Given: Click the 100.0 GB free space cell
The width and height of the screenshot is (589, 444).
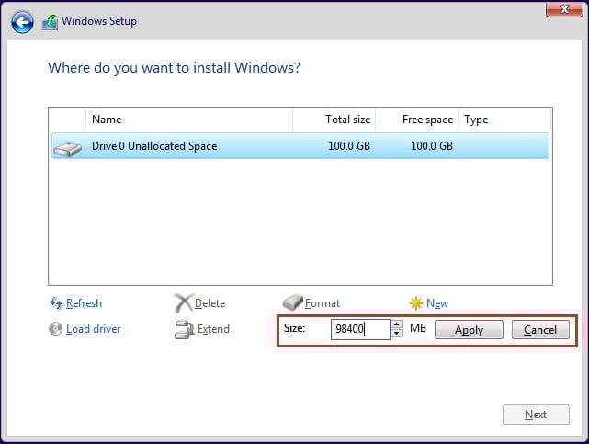Looking at the screenshot, I should [432, 146].
